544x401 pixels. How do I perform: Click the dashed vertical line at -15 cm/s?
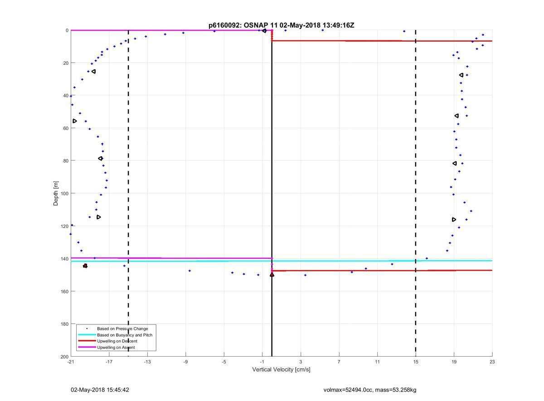pos(128,193)
